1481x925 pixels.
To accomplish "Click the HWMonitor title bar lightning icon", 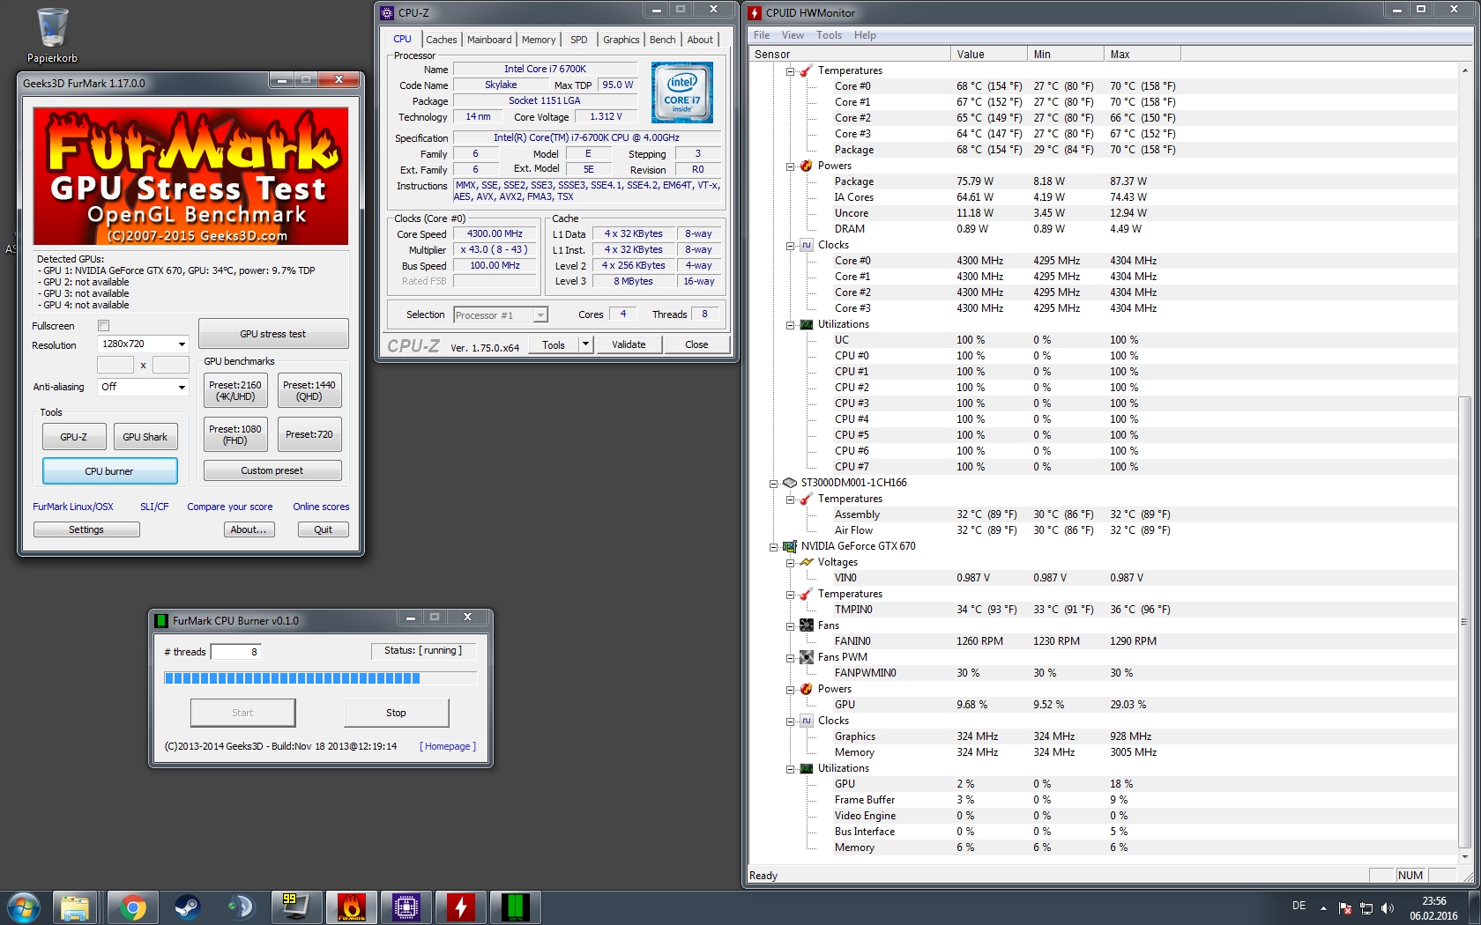I will click(x=755, y=13).
